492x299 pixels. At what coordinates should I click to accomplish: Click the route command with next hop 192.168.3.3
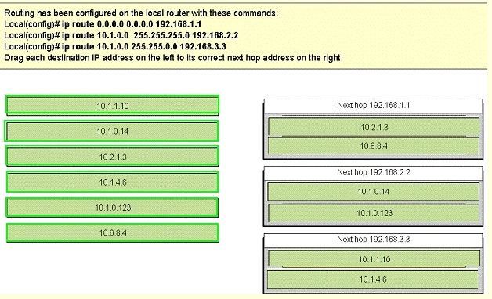115,47
